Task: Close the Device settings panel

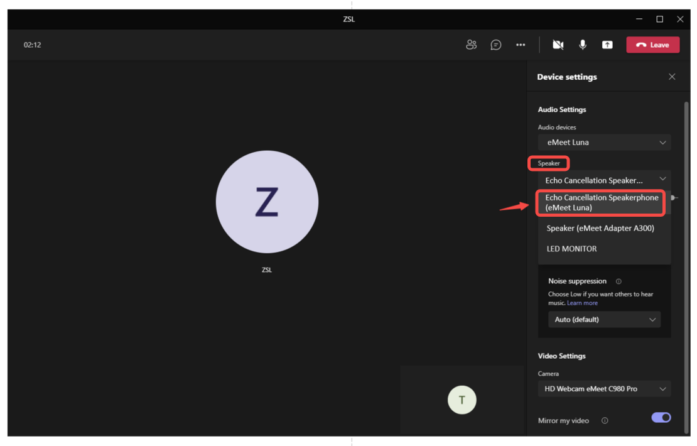Action: [x=672, y=77]
